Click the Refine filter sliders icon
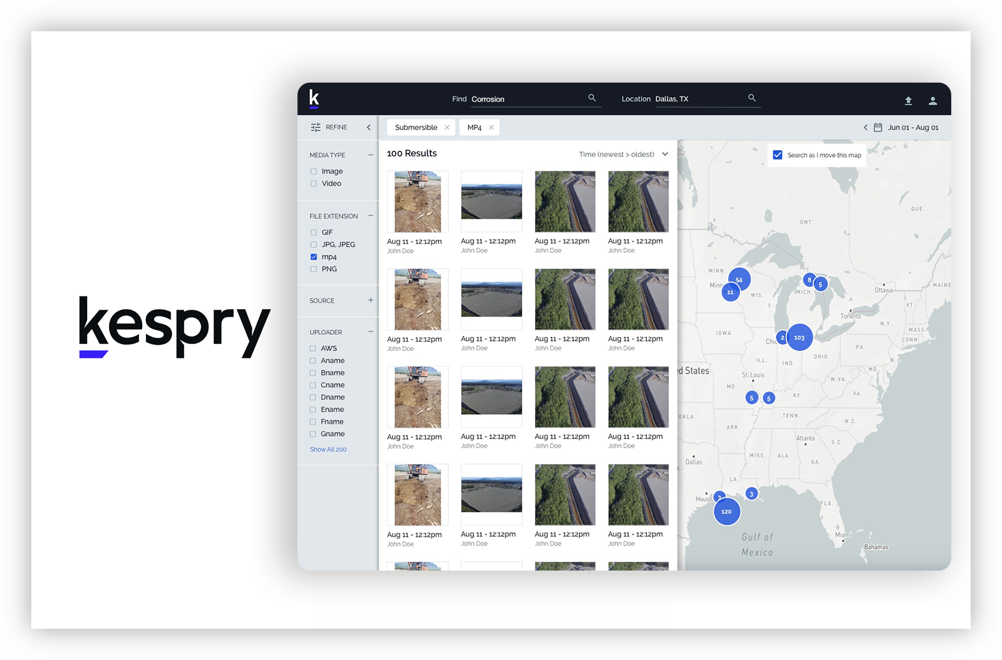 (316, 127)
